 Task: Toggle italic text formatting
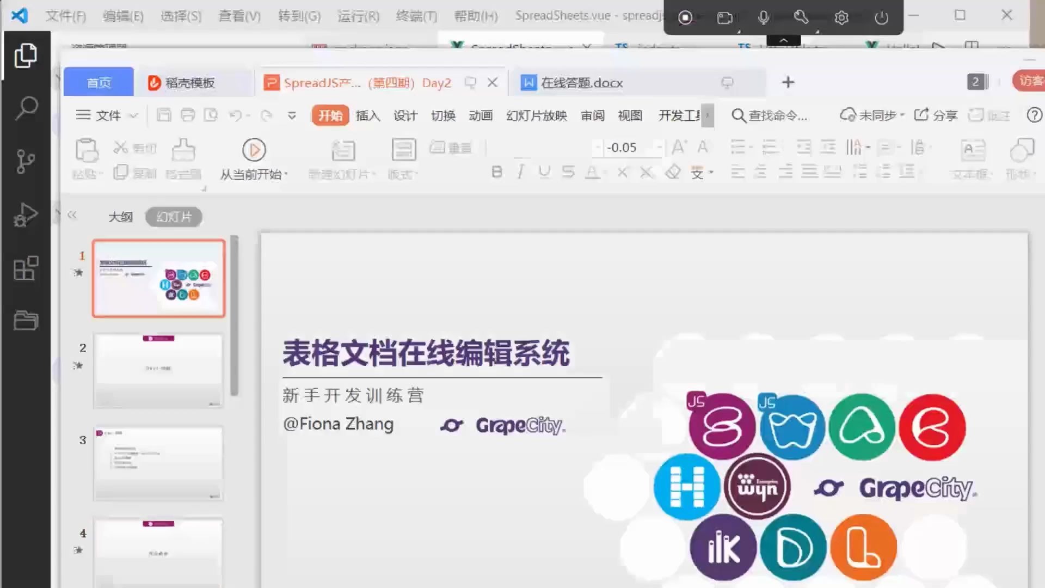coord(520,173)
